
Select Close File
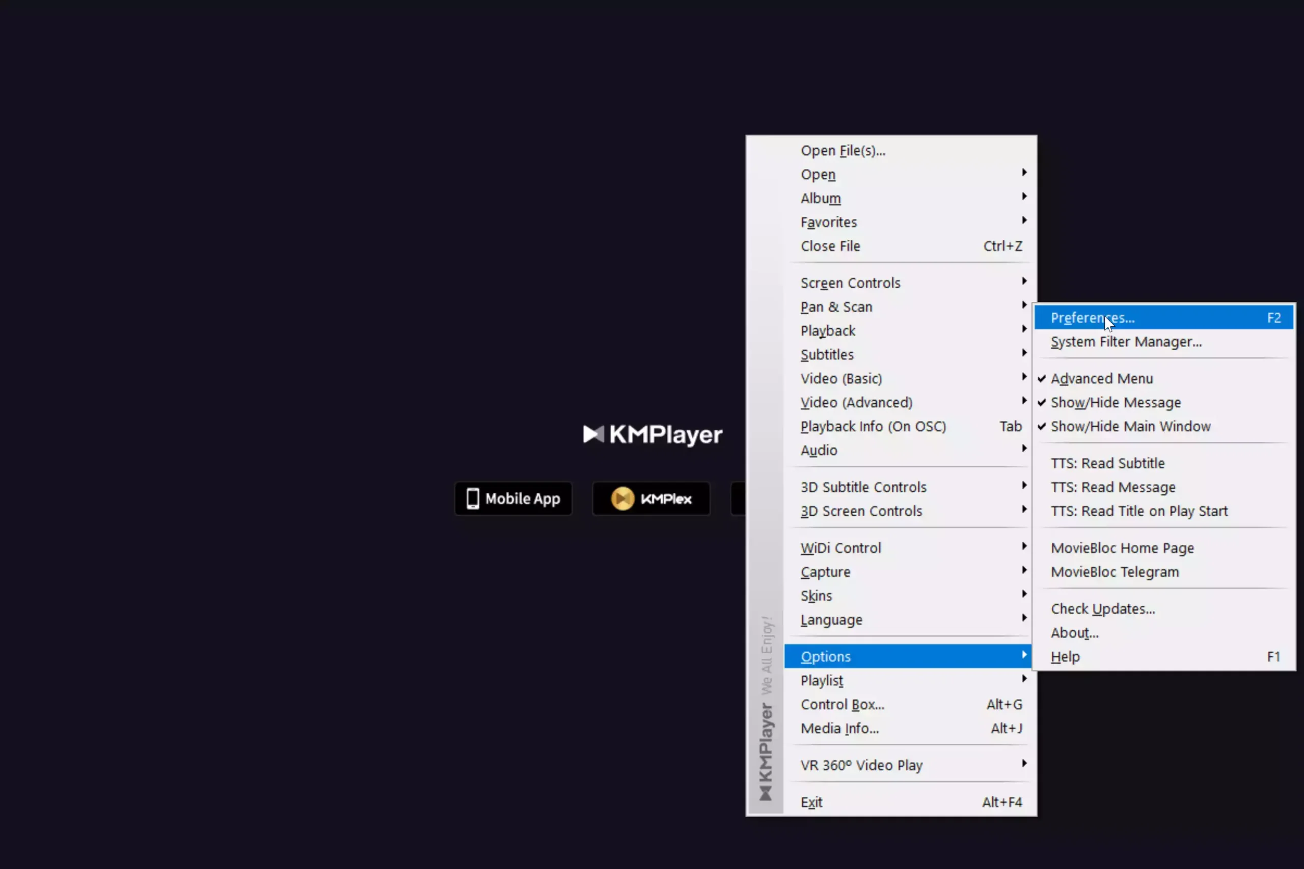pyautogui.click(x=830, y=246)
